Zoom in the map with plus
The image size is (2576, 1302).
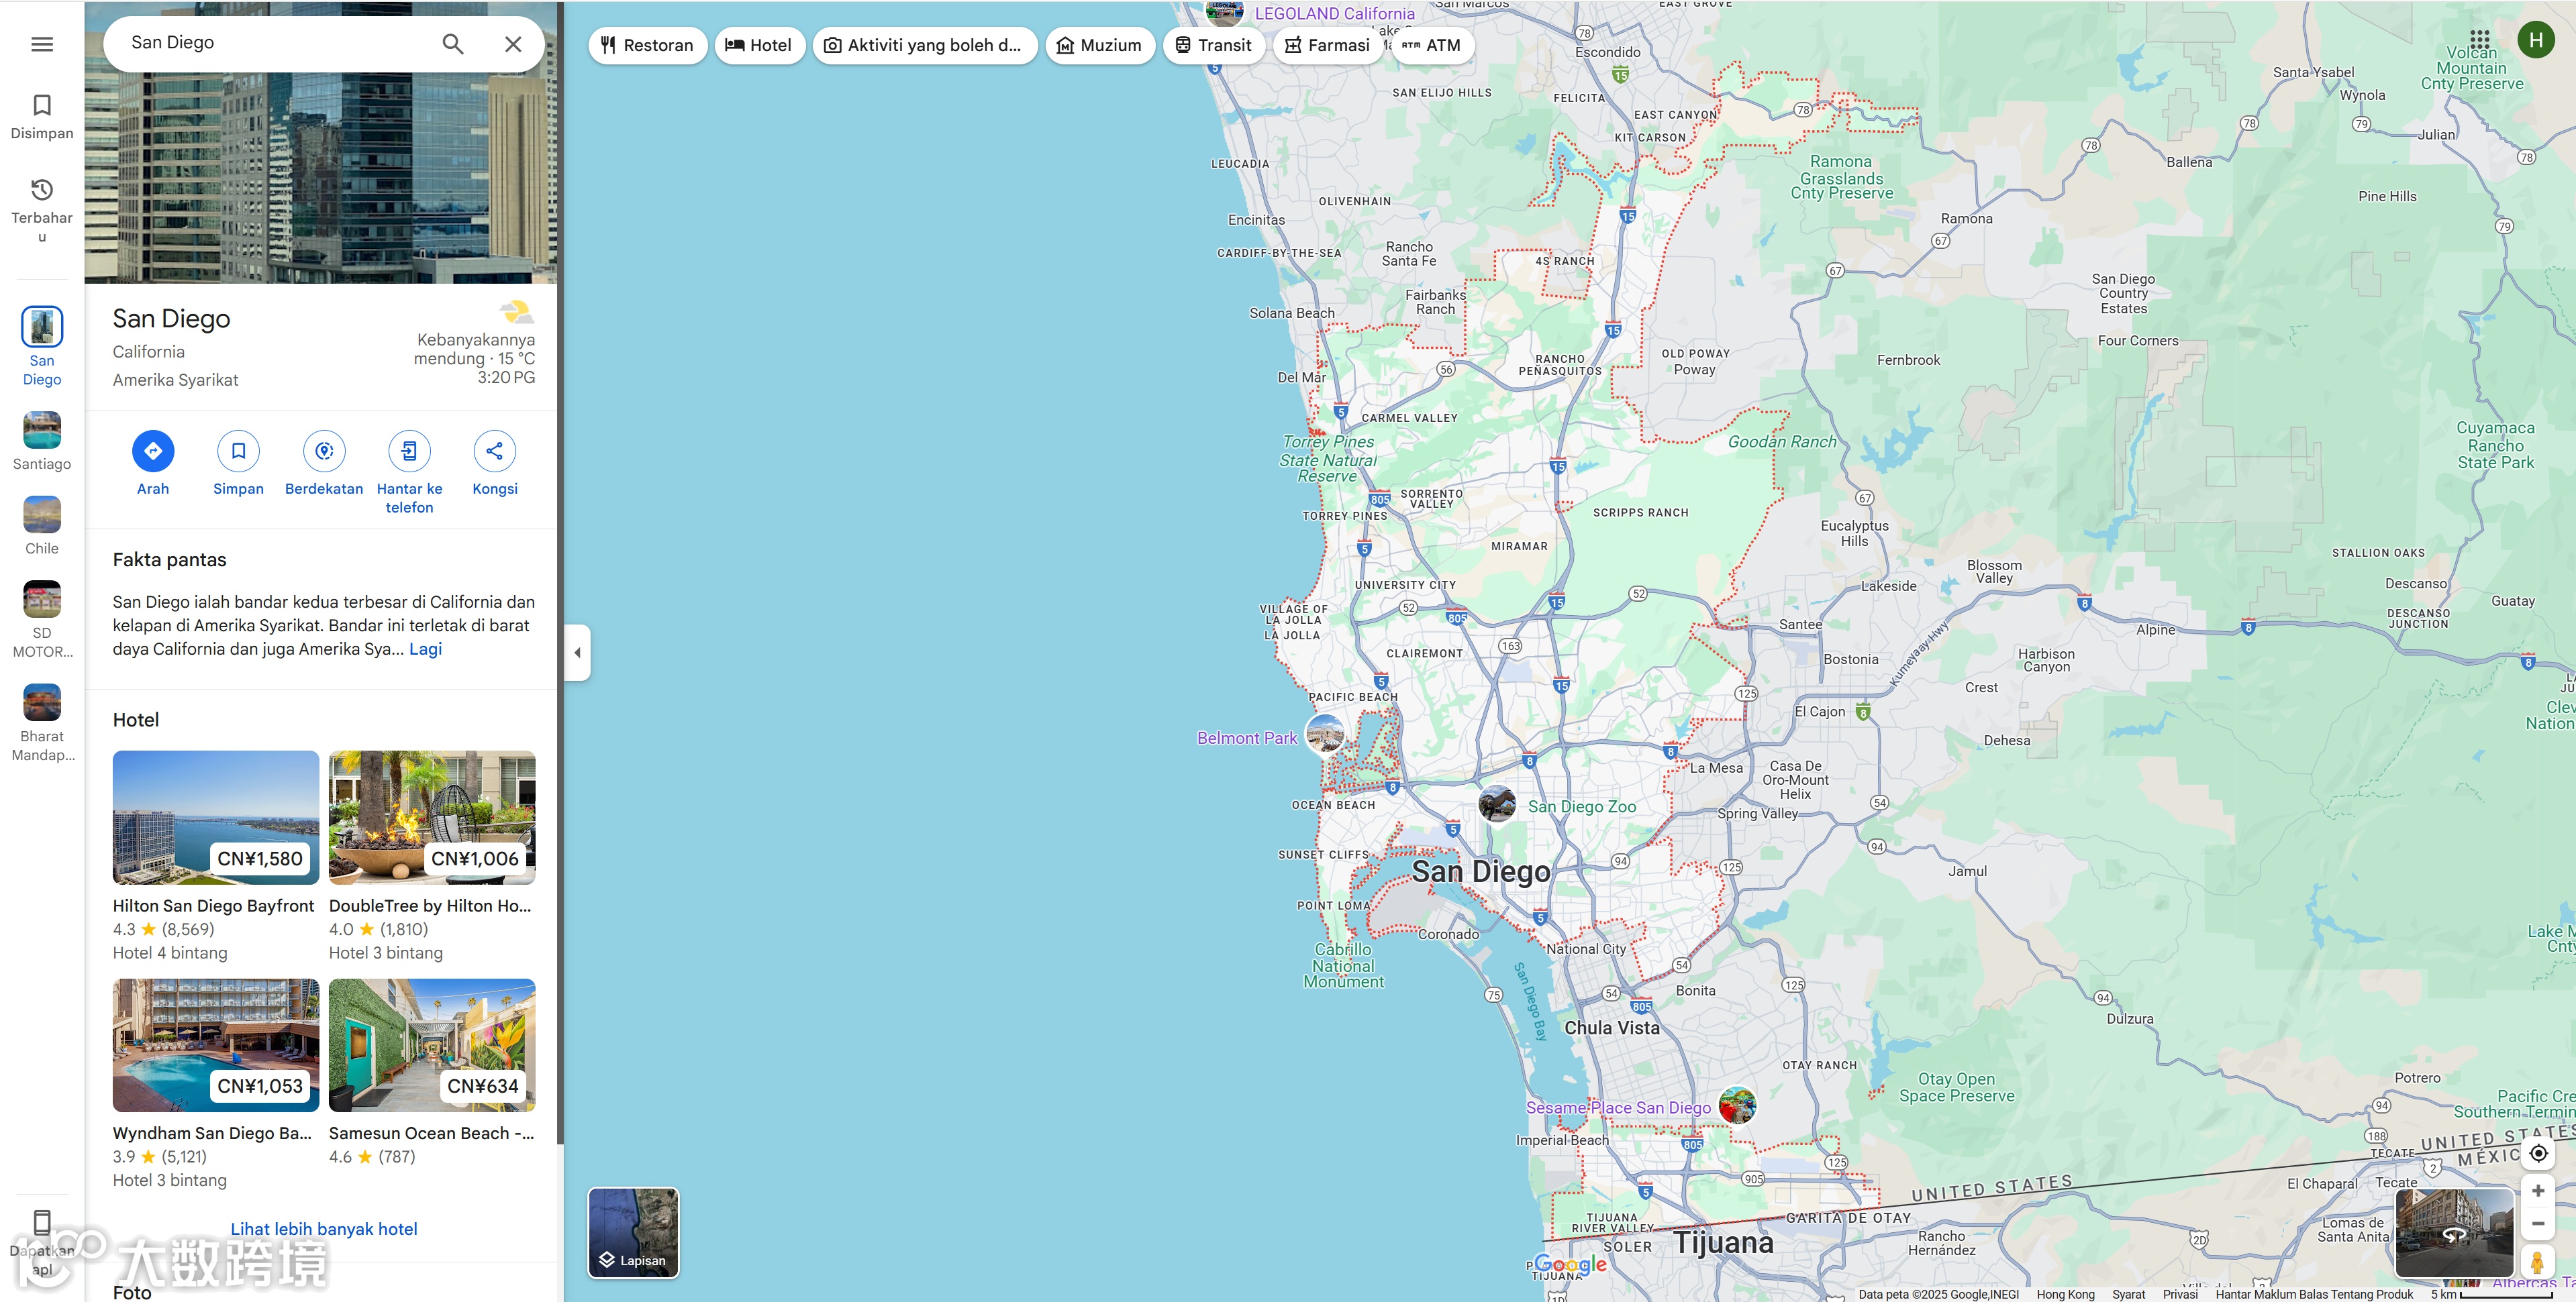pyautogui.click(x=2538, y=1190)
